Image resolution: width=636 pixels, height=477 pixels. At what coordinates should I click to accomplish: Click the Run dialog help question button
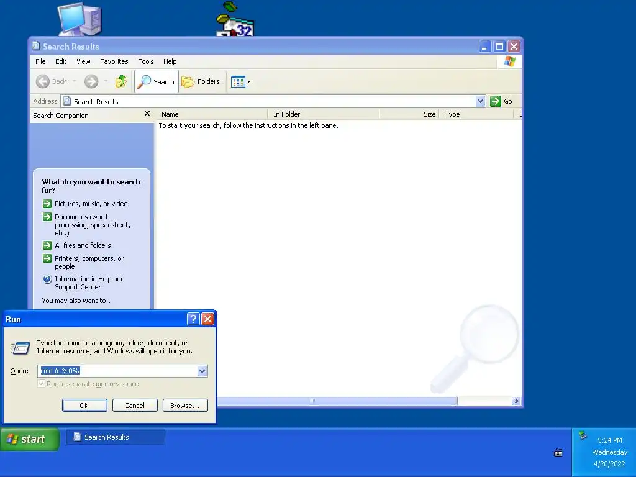pyautogui.click(x=193, y=319)
